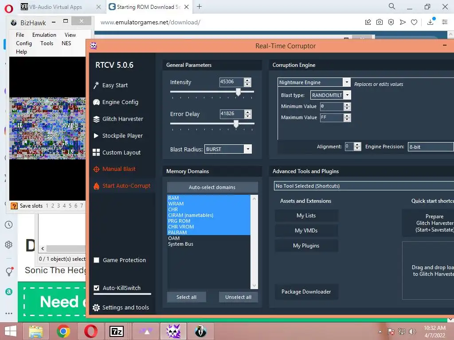Click Intensity value stepper arrows
The height and width of the screenshot is (340, 454).
[x=247, y=82]
